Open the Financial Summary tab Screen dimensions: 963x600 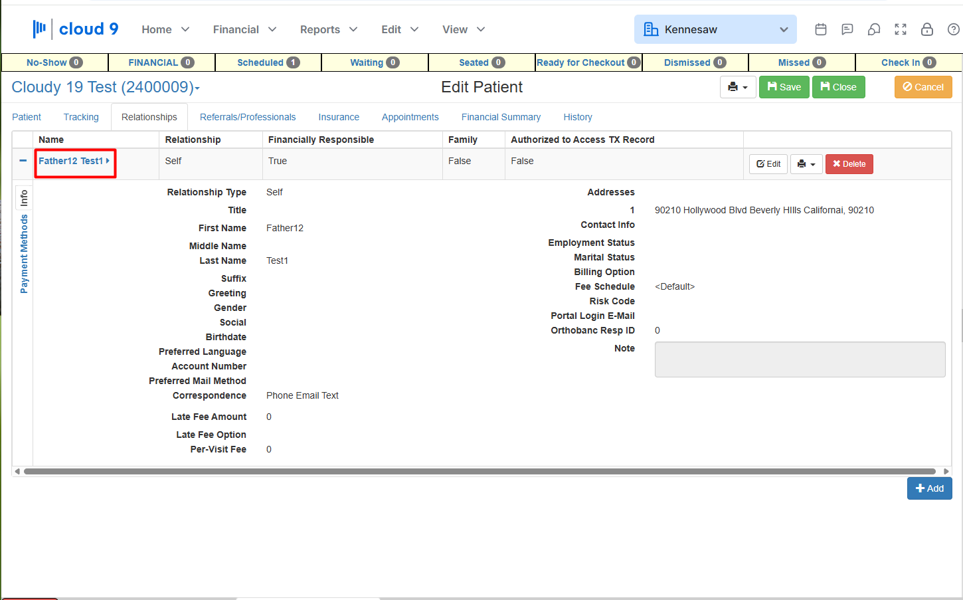(501, 117)
